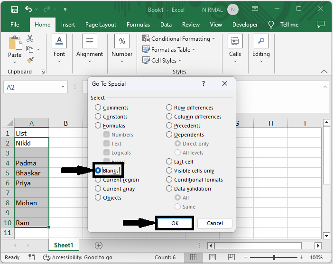This screenshot has width=333, height=264.
Task: Switch to the Insert tab
Action: (68, 25)
